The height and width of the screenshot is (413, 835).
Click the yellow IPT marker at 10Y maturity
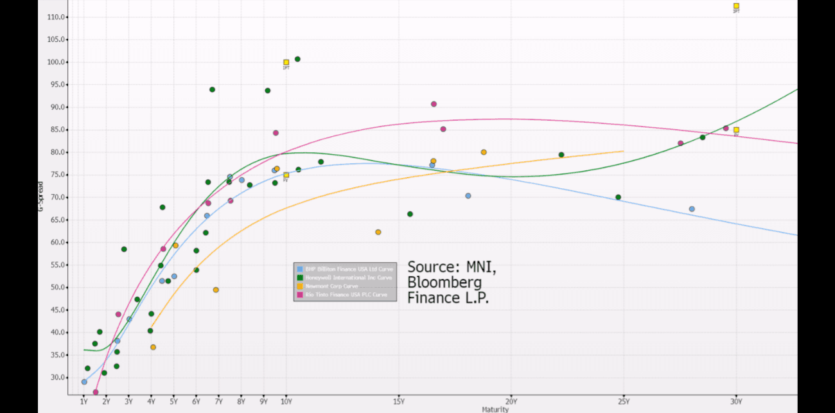pyautogui.click(x=286, y=62)
